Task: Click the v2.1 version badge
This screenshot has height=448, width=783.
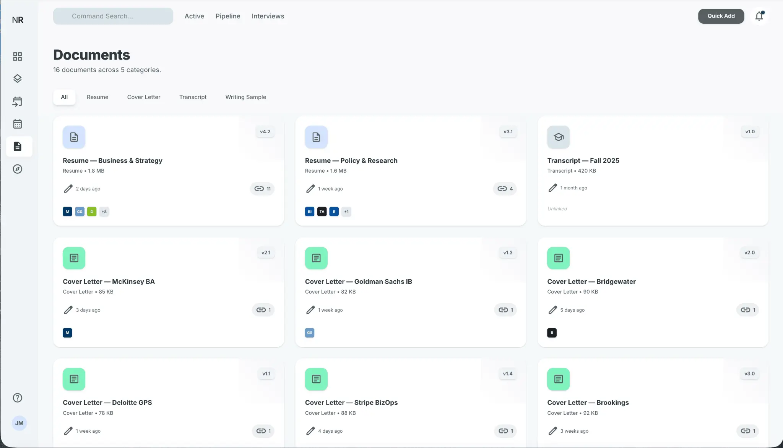Action: [266, 253]
